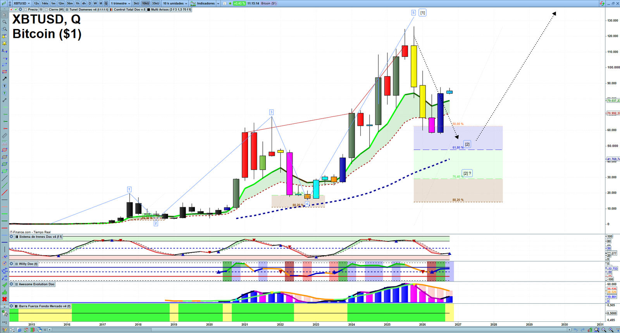Toggle the Cierre (W) checkbox
The width and height of the screenshot is (620, 333).
46,10
